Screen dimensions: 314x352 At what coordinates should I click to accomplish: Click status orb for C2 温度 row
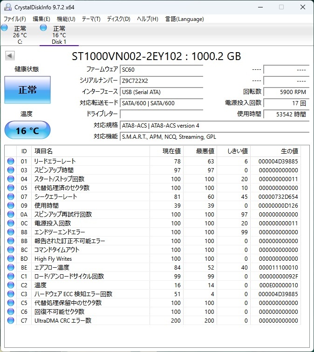11,285
